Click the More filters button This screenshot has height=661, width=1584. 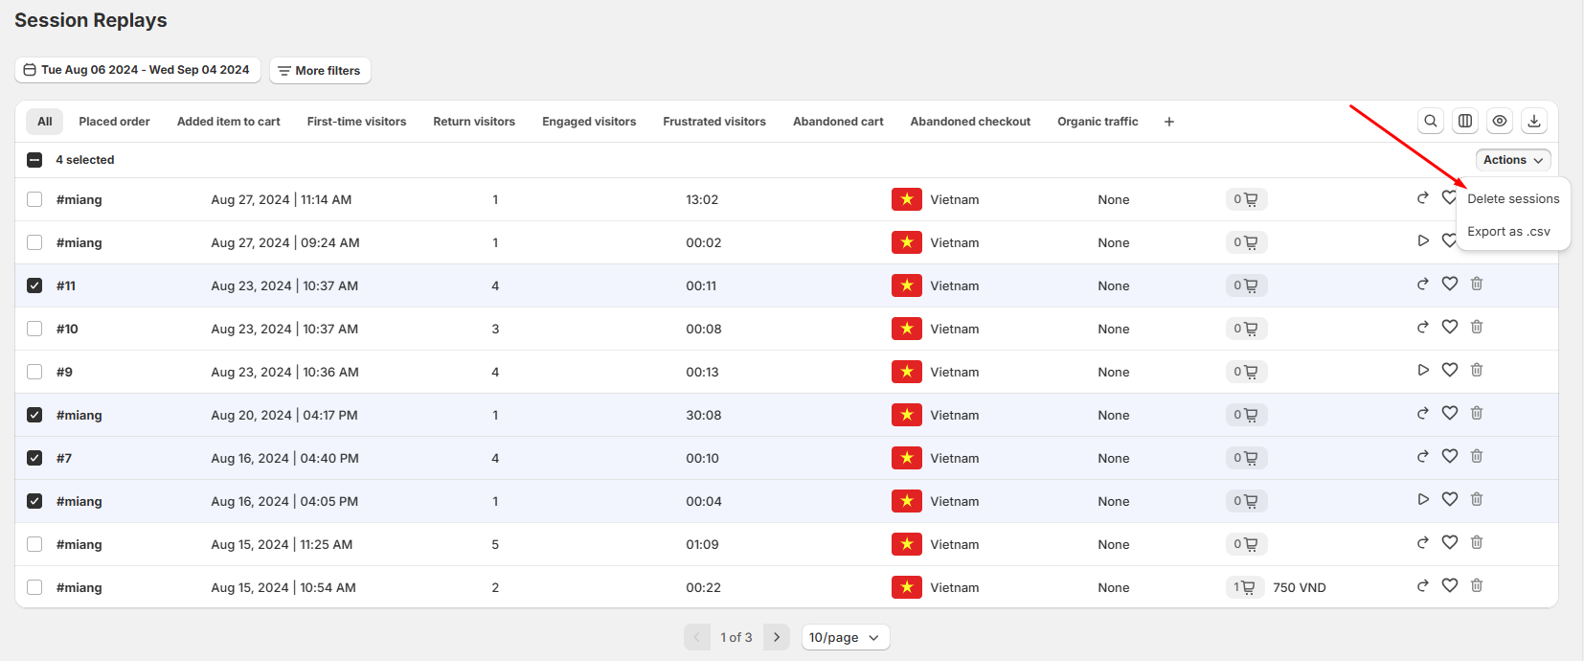coord(320,71)
